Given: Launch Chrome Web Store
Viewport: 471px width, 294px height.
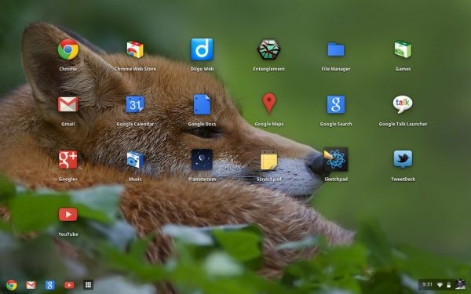Looking at the screenshot, I should tap(135, 49).
